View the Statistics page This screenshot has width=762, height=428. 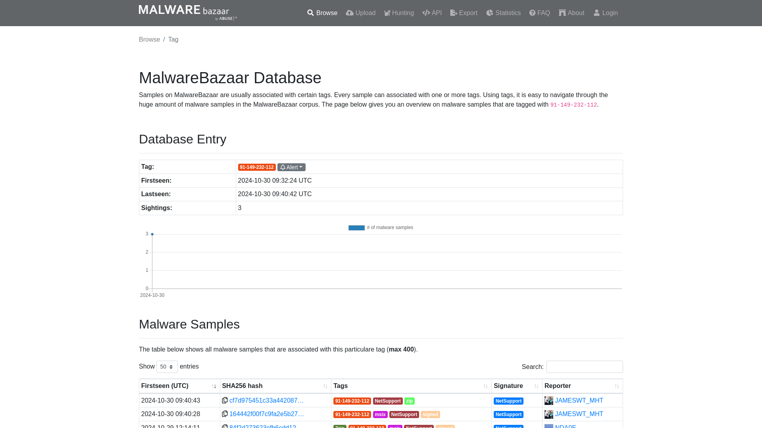pos(503,13)
